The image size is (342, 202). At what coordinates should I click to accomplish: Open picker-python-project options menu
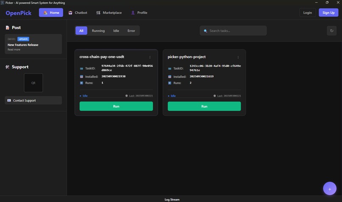(238, 57)
